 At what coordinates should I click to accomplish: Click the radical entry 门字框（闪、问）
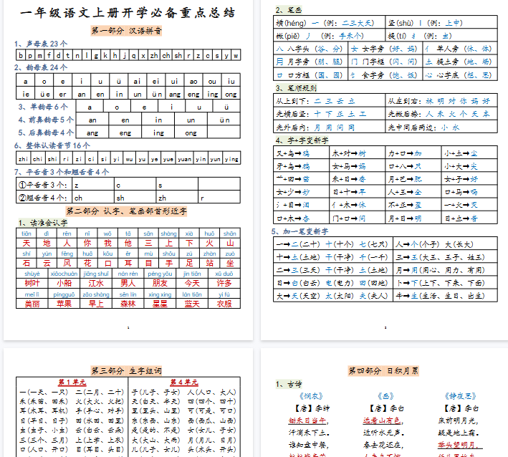coord(385,62)
